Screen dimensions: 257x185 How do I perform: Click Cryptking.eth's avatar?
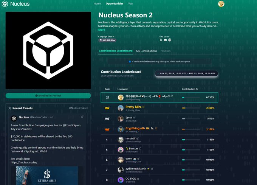click(121, 129)
